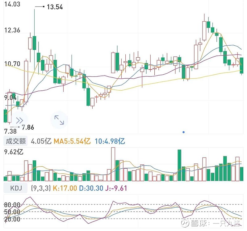247x231 pixels.
Task: Click the 20.00 KDJ level label
Action: point(12,219)
